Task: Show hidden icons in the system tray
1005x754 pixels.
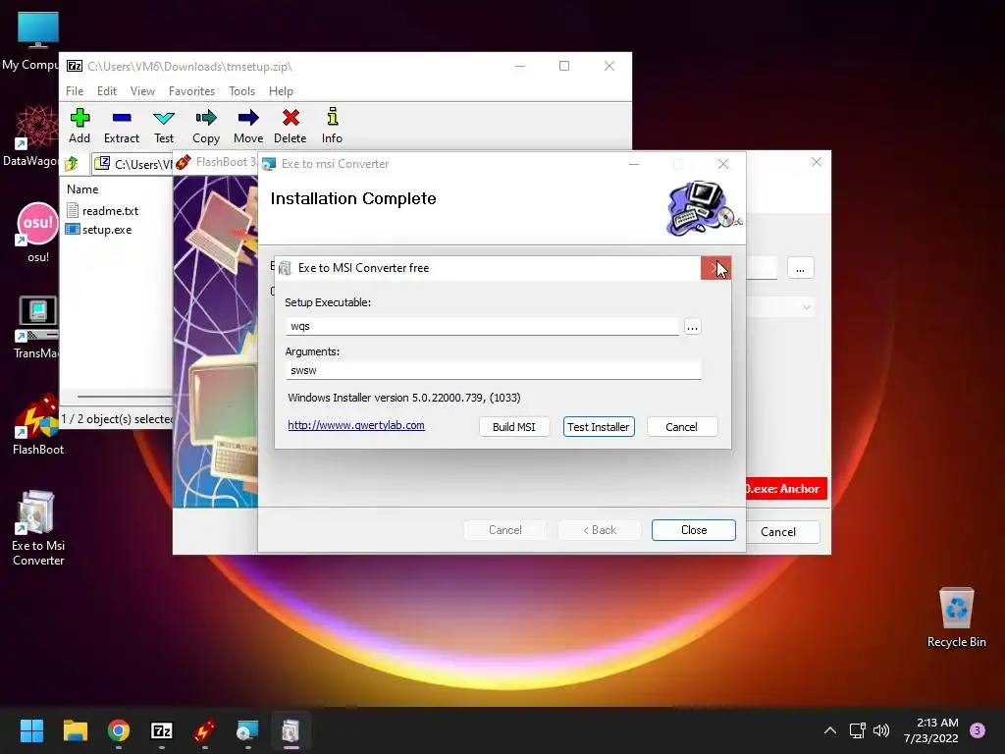Action: (x=829, y=730)
